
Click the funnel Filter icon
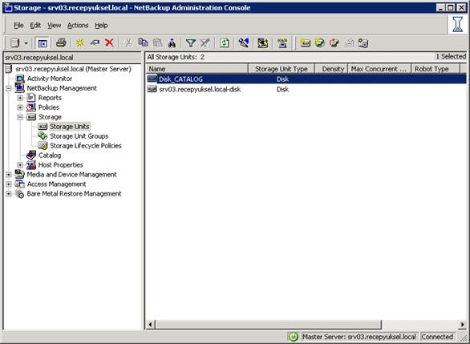(x=191, y=43)
